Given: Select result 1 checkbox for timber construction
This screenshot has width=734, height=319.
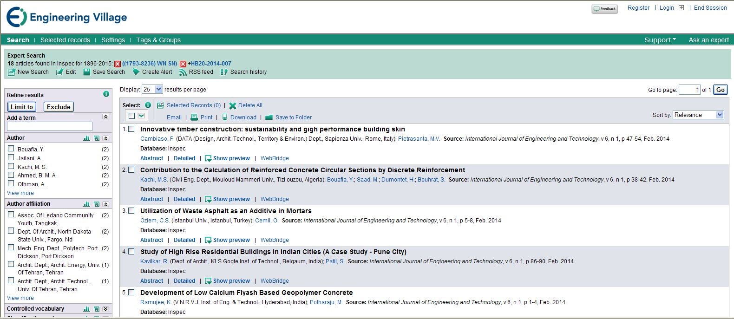Looking at the screenshot, I should click(131, 129).
